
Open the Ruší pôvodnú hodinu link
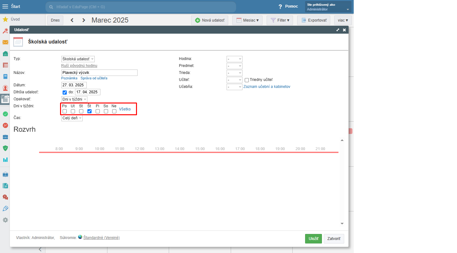79,66
